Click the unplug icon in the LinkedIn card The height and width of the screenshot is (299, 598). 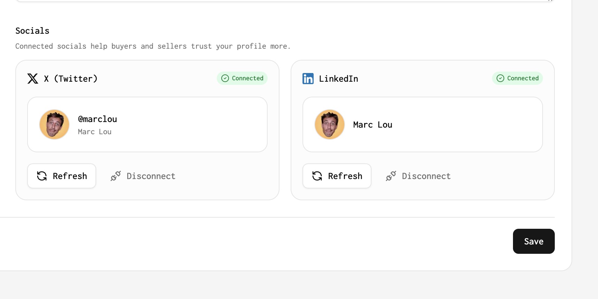391,176
